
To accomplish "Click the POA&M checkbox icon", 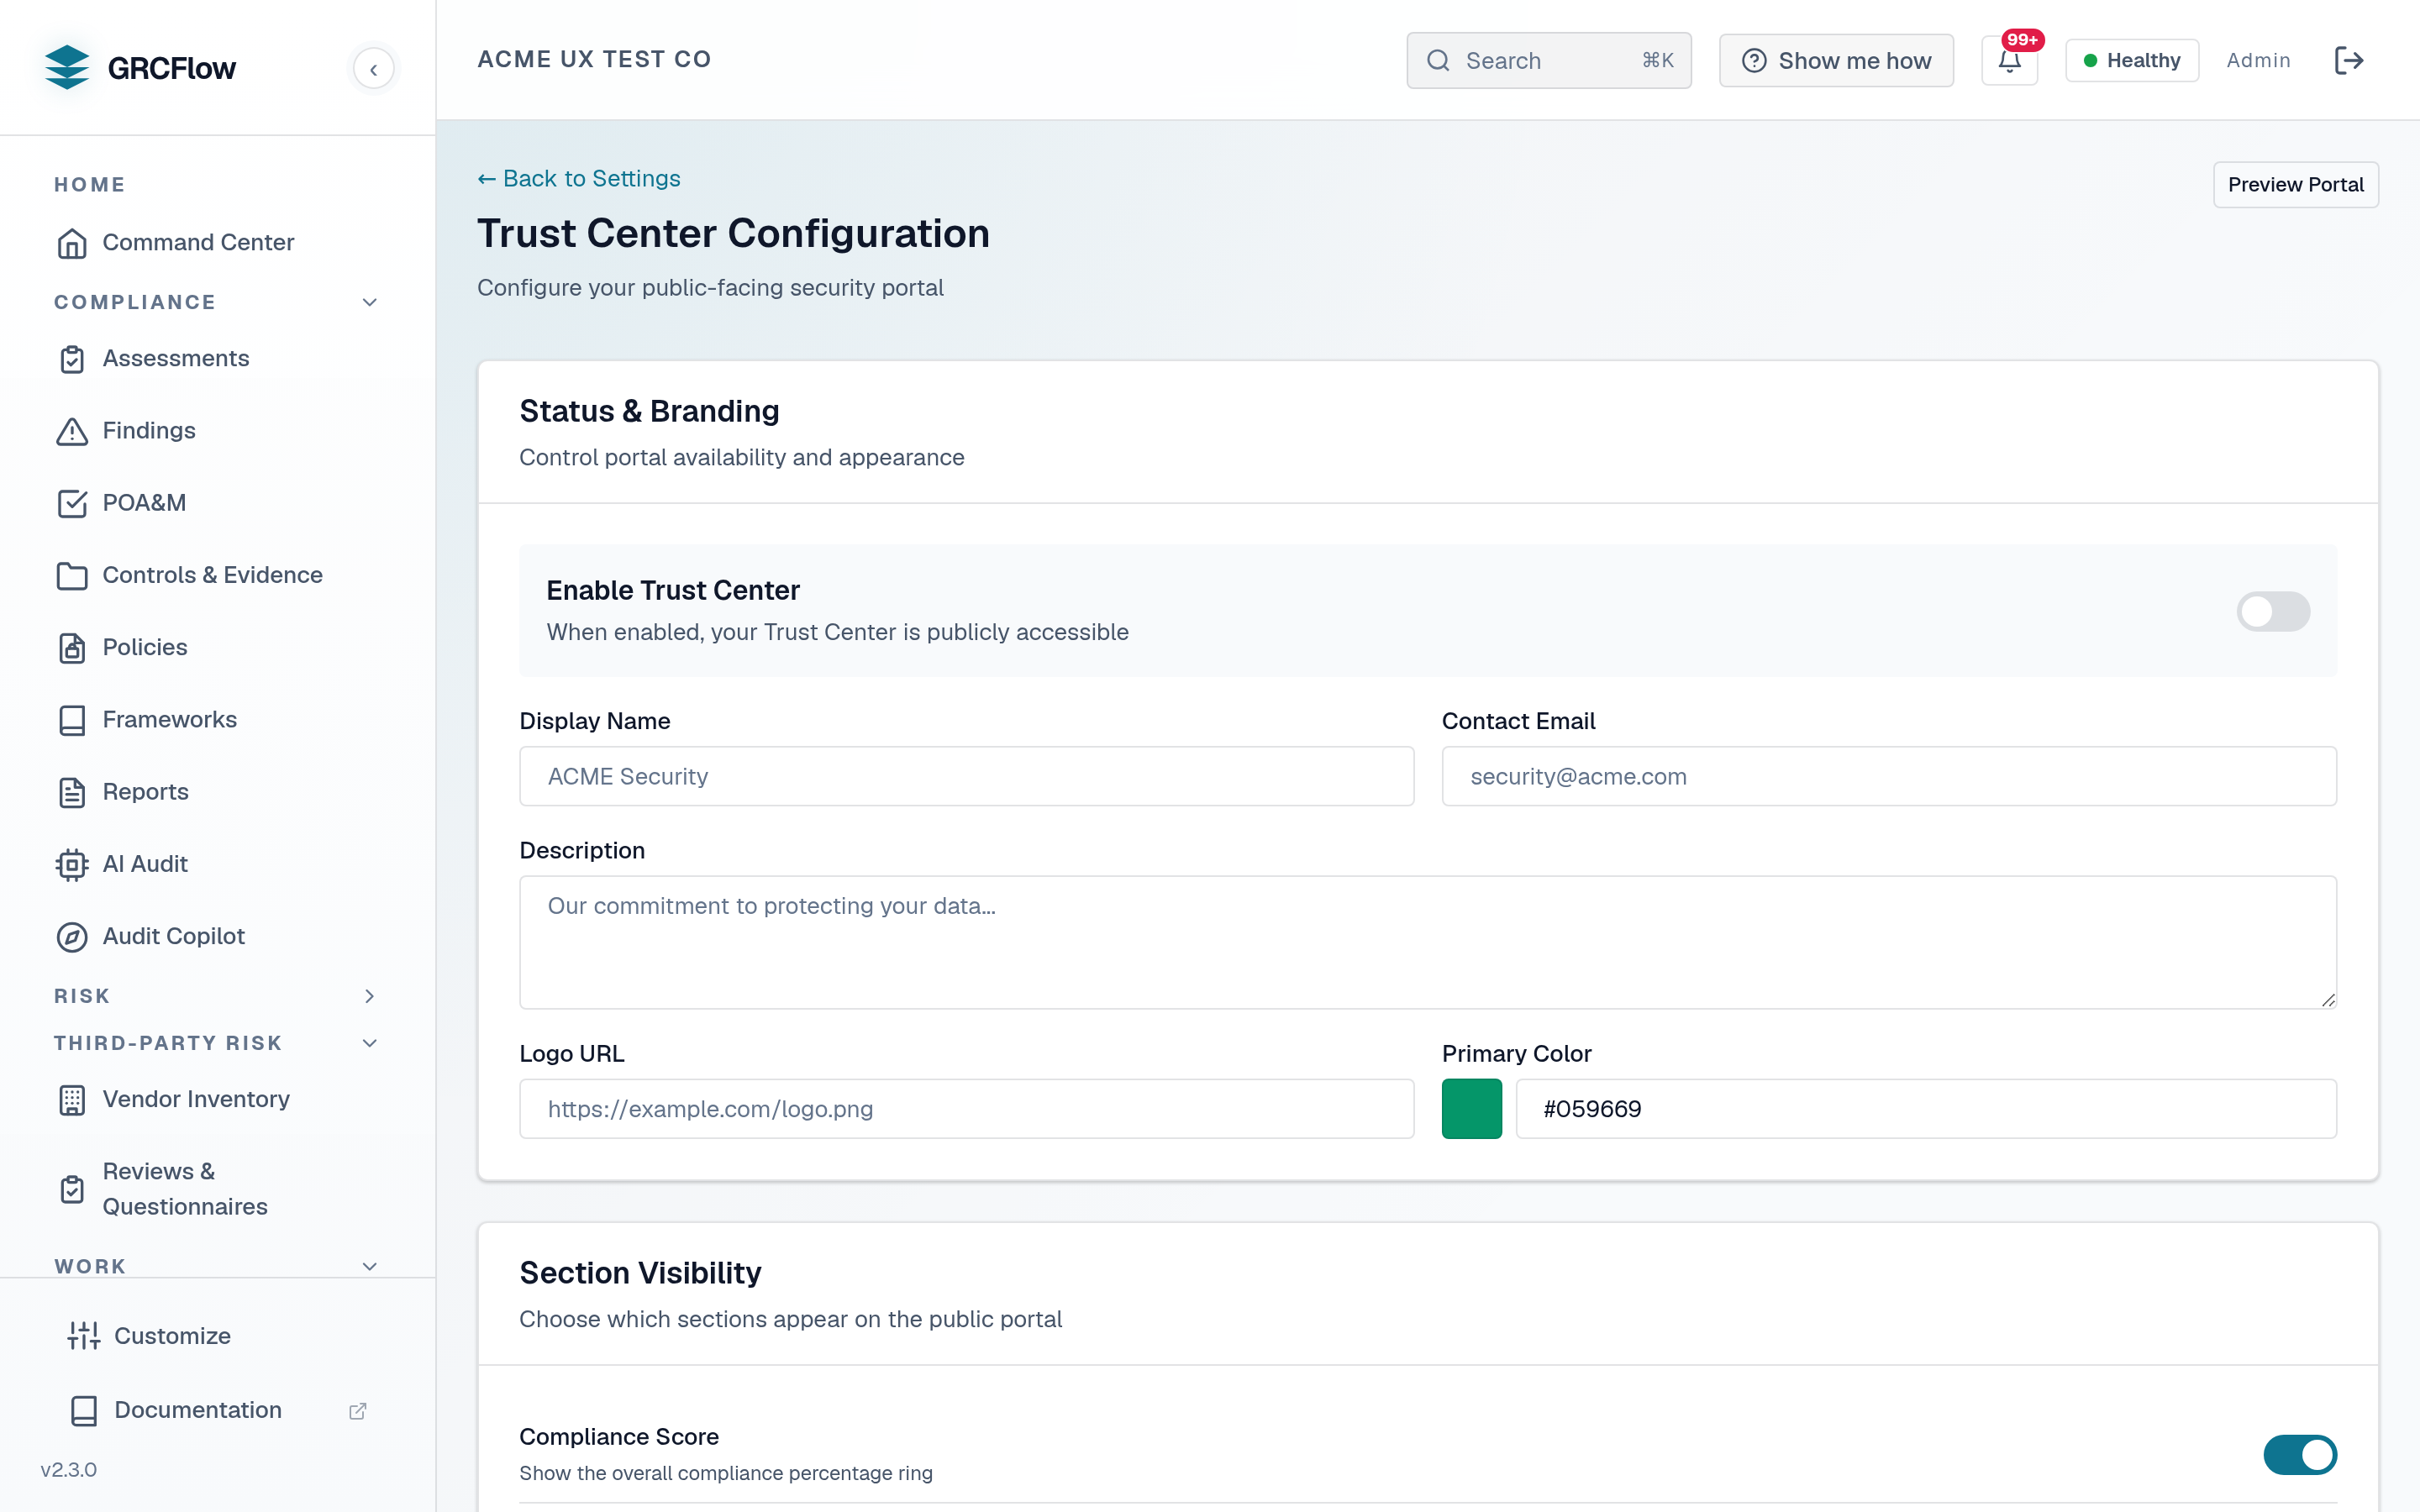I will click(72, 503).
